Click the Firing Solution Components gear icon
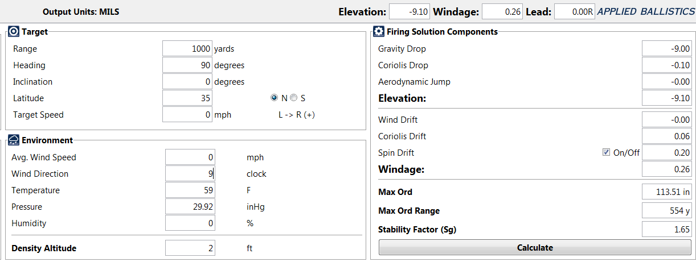This screenshot has height=266, width=696. click(x=379, y=32)
